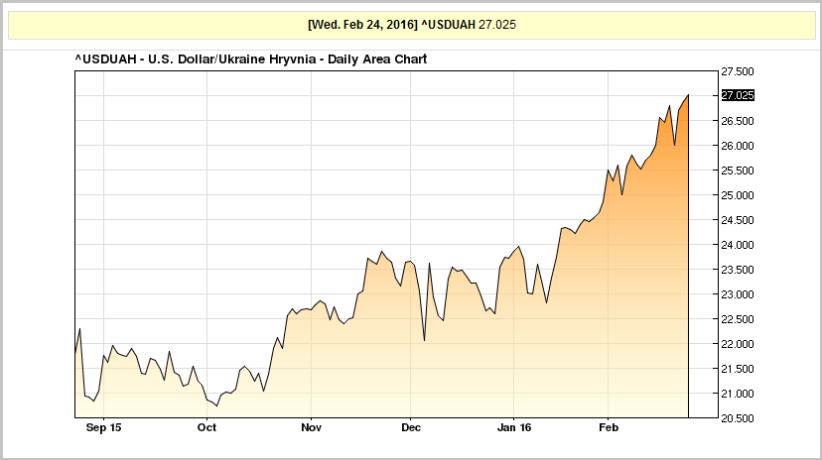Viewport: 822px width, 460px height.
Task: Click the 25.000 y-axis value
Action: 738,195
